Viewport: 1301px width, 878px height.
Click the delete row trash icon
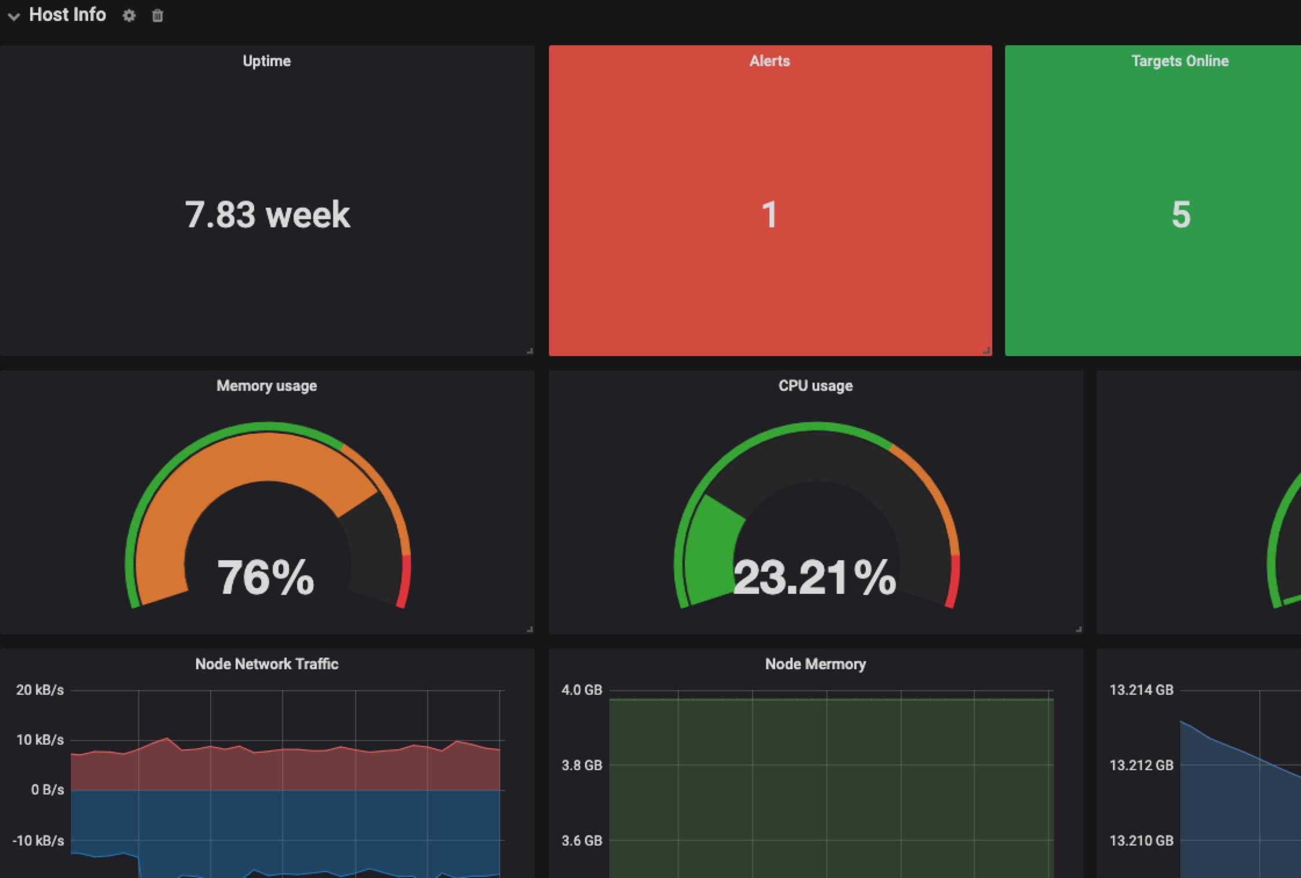point(157,16)
